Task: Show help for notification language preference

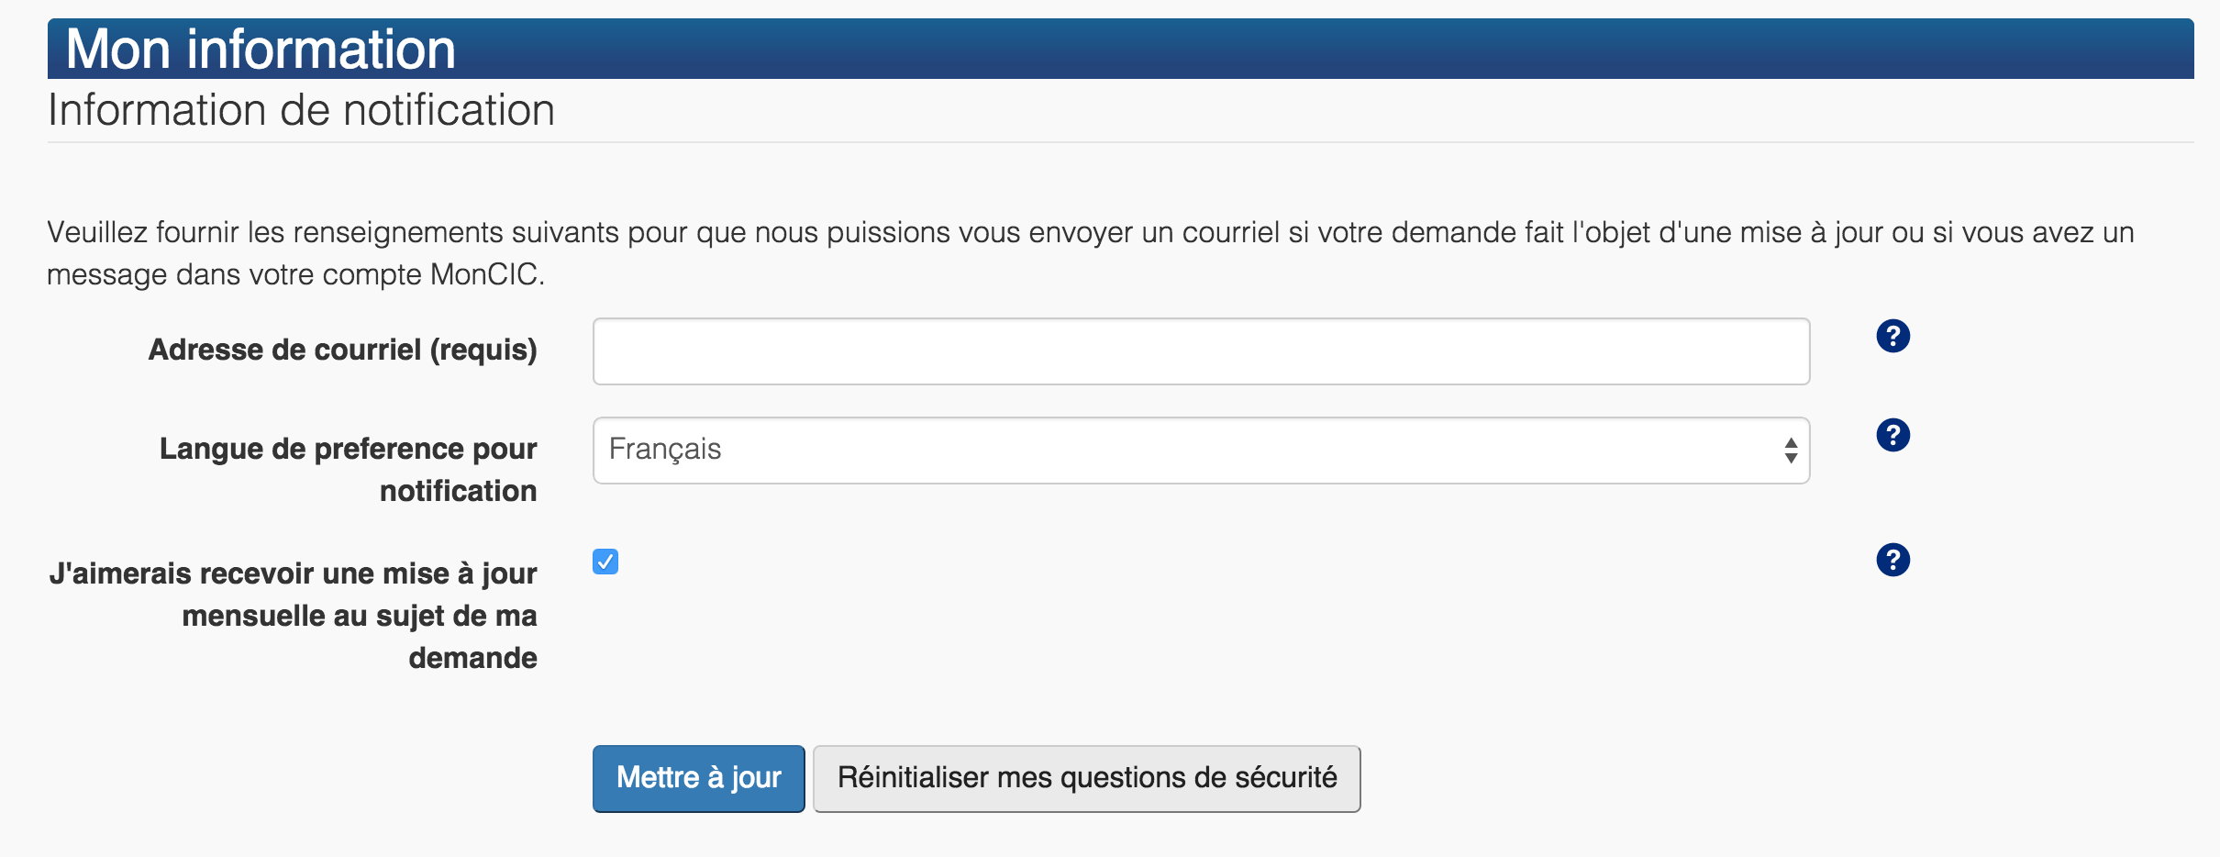Action: [x=1893, y=435]
